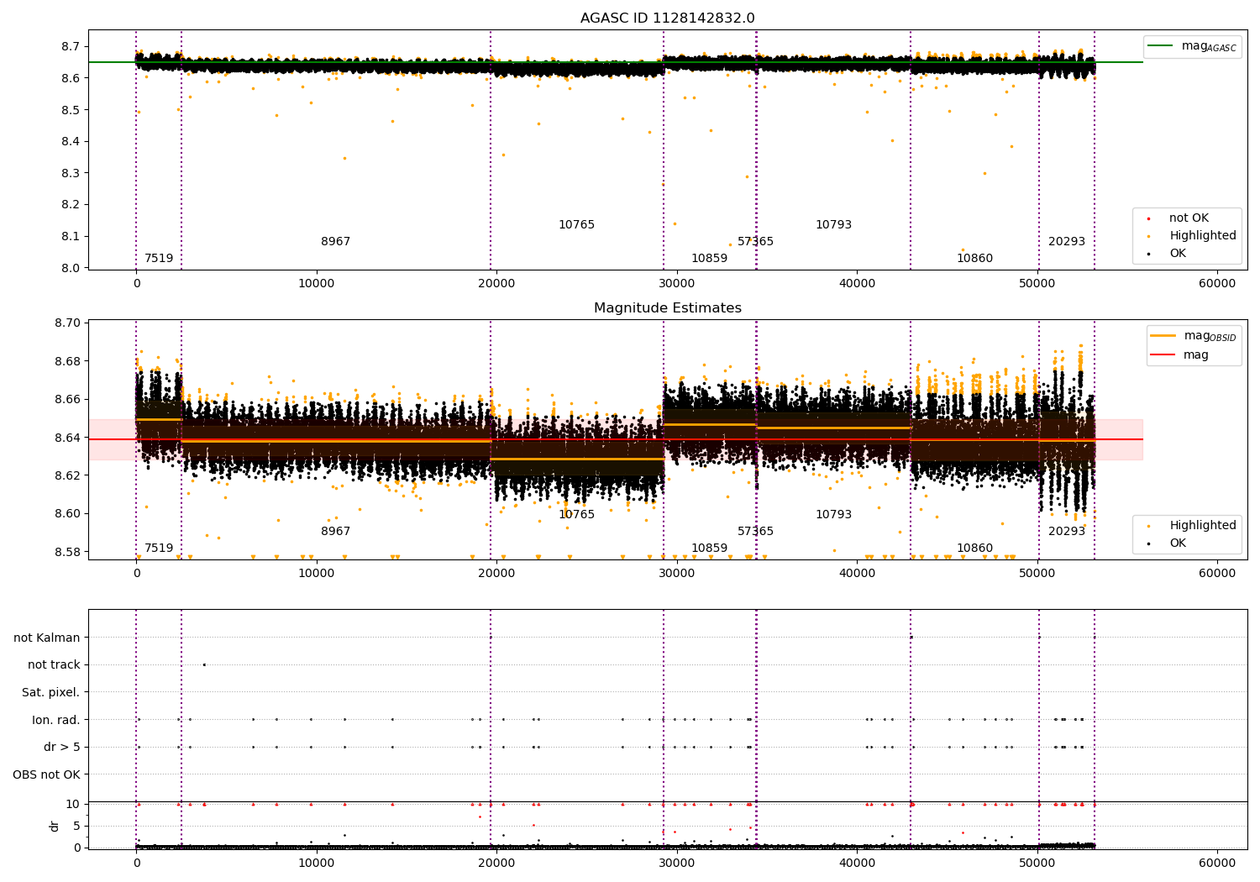
Task: Select the green mag AGASC legend entry
Action: point(1193,46)
